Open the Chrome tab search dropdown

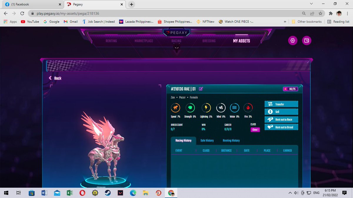pyautogui.click(x=312, y=4)
